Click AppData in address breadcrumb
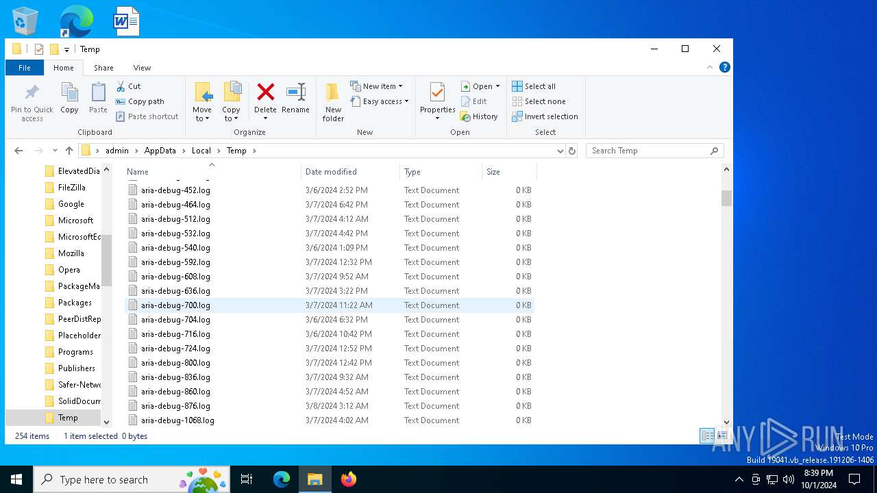Viewport: 877px width, 493px height. pyautogui.click(x=160, y=151)
